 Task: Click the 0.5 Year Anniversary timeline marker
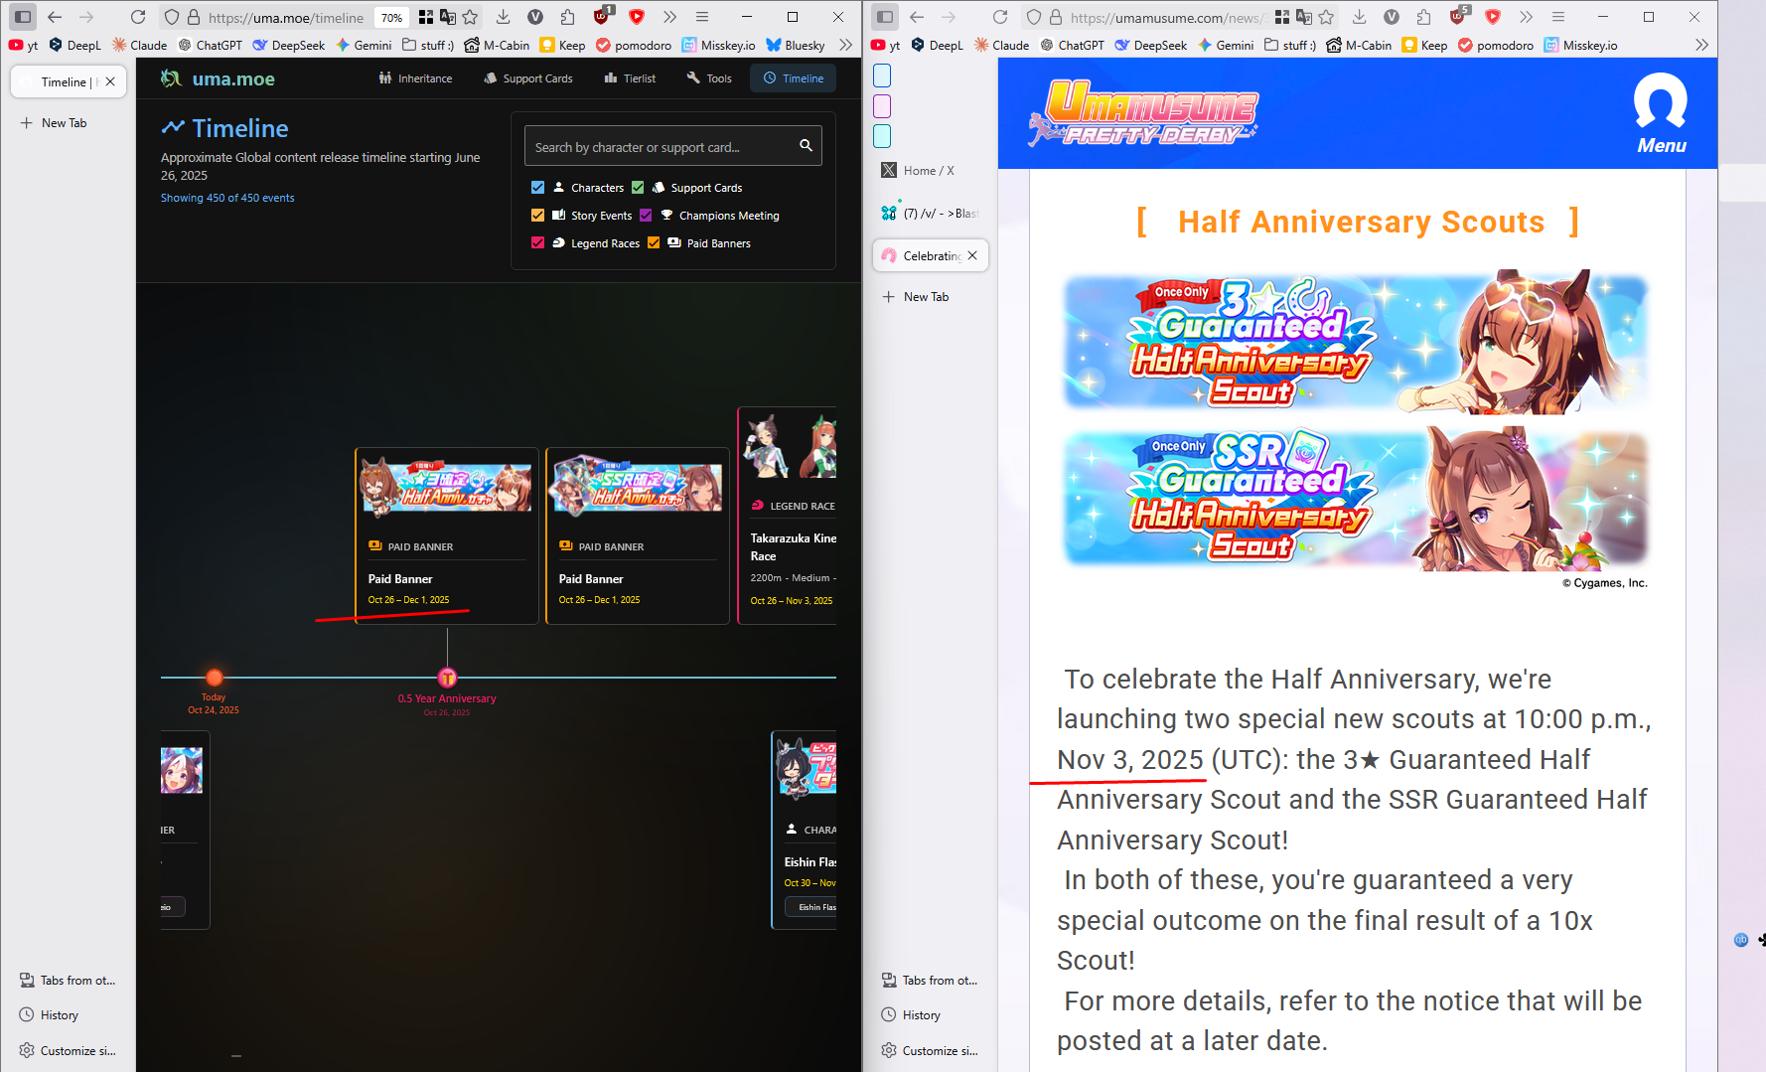[447, 678]
